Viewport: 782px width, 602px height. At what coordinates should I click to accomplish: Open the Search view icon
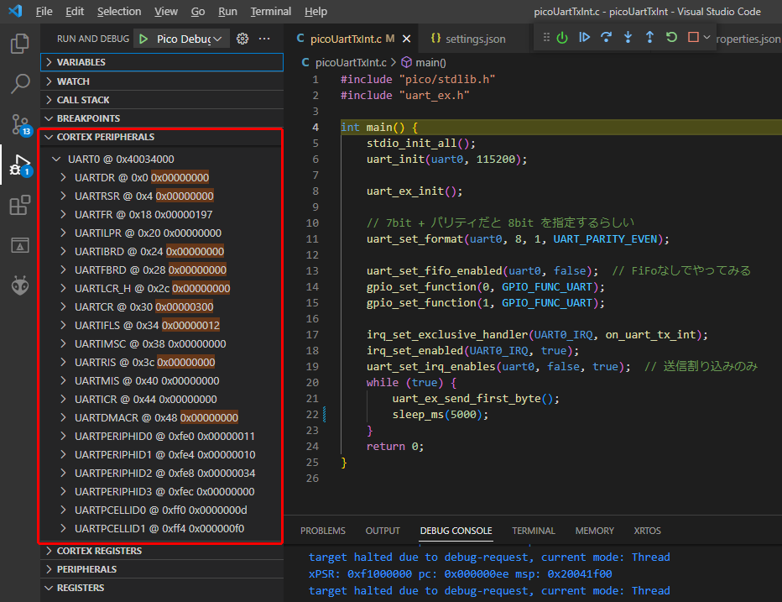click(20, 84)
